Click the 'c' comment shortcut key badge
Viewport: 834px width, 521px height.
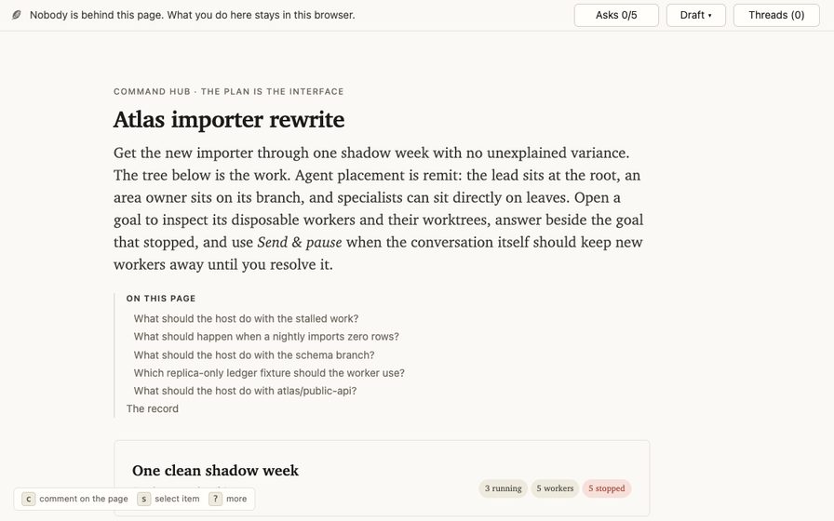[28, 499]
